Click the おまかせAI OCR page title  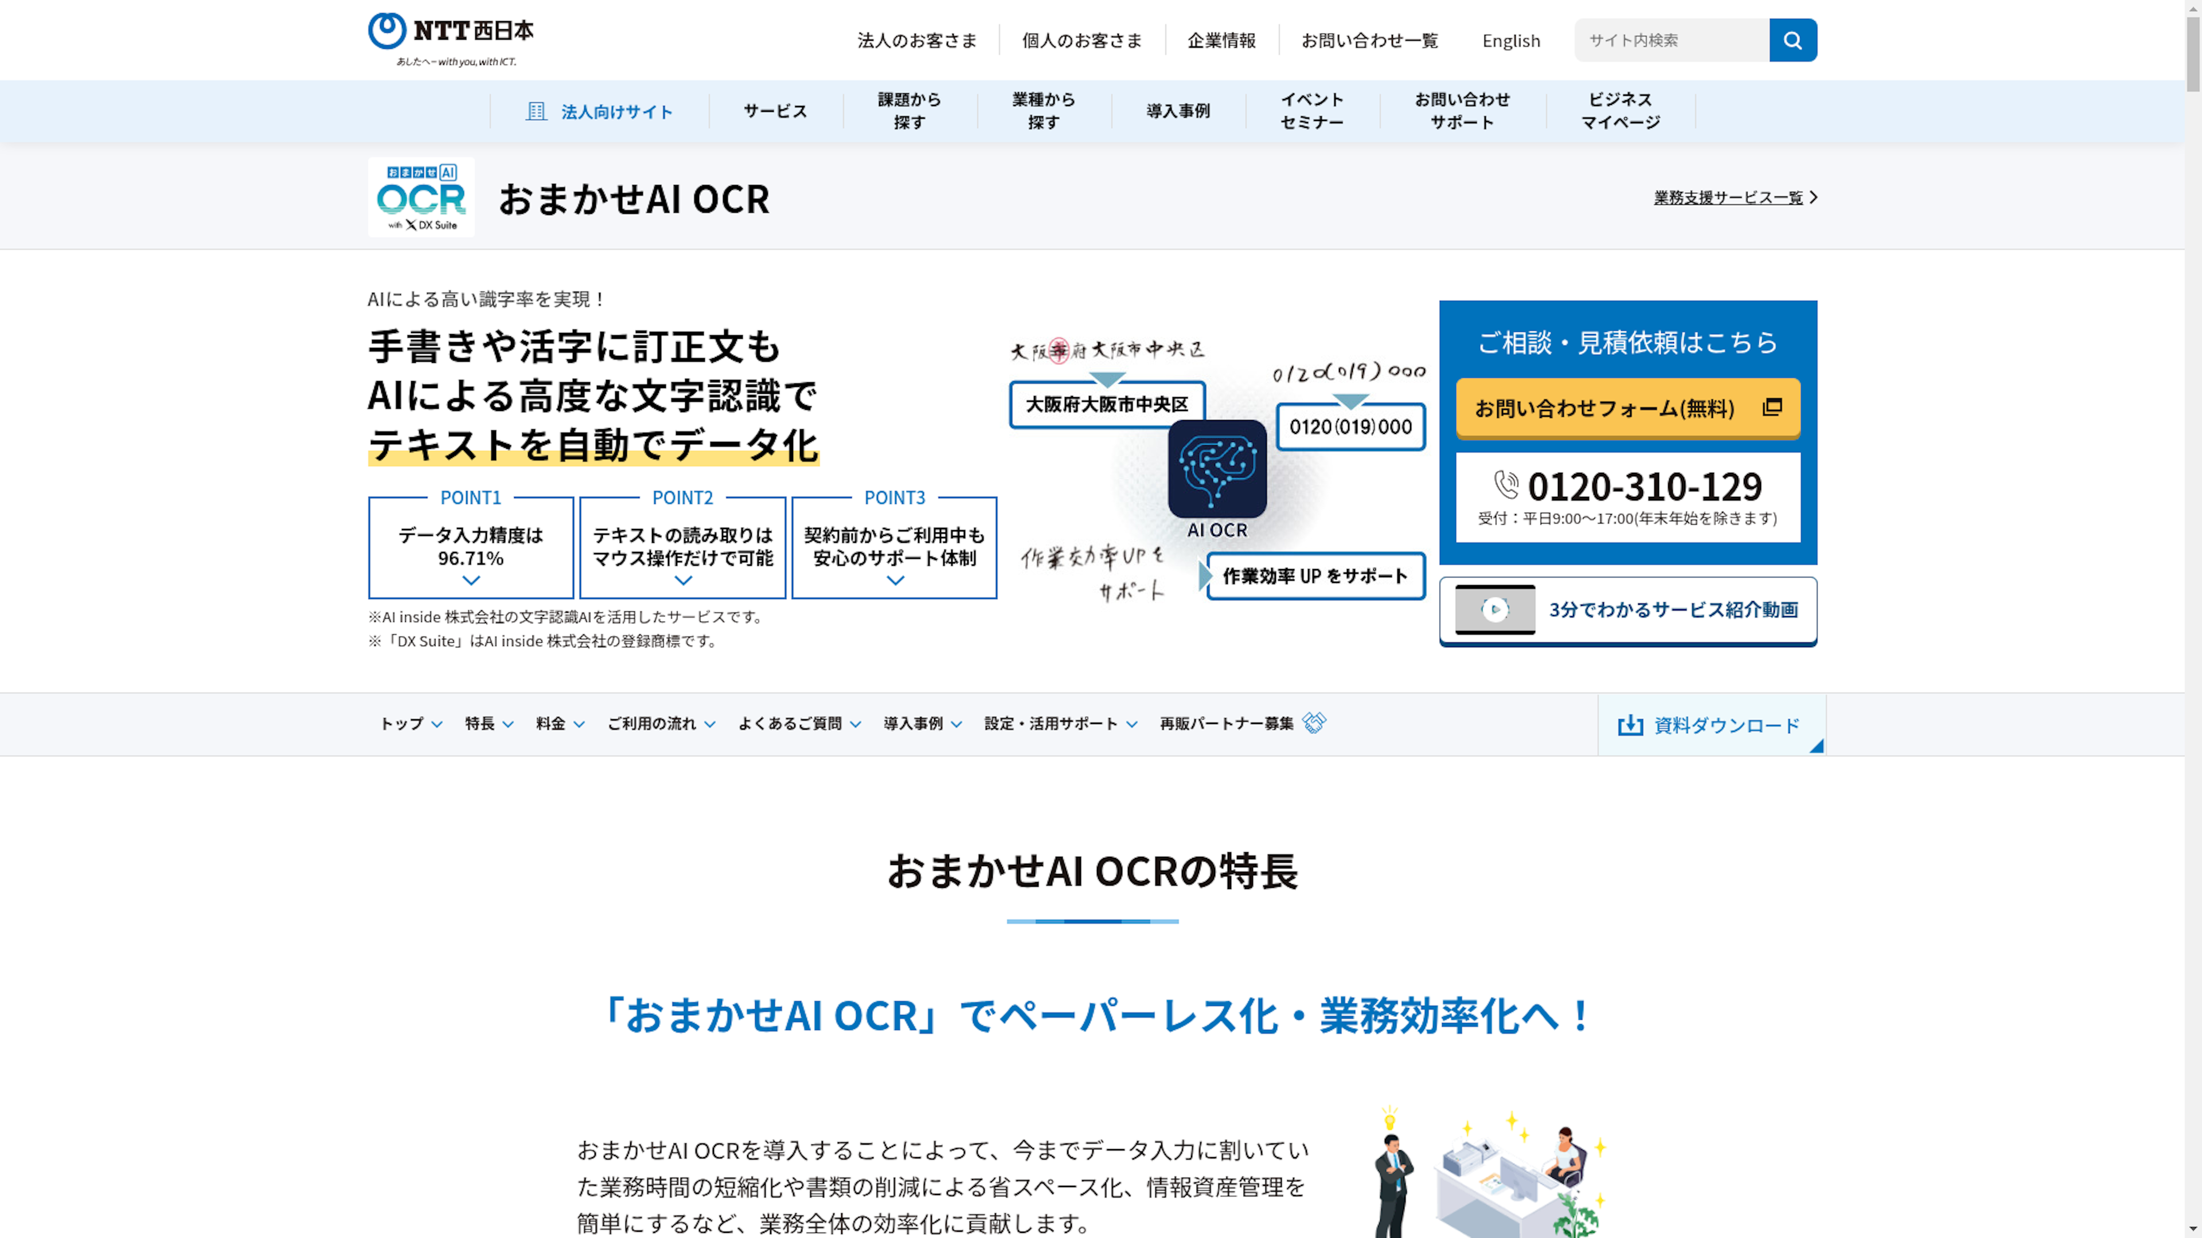point(634,198)
